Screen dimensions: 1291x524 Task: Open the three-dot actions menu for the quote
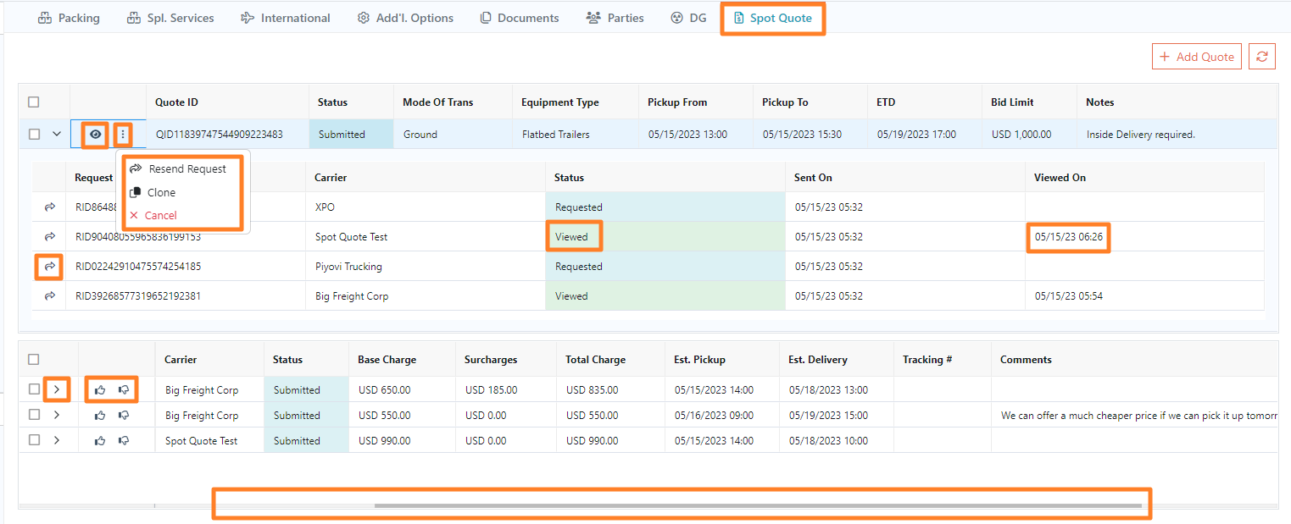(124, 134)
